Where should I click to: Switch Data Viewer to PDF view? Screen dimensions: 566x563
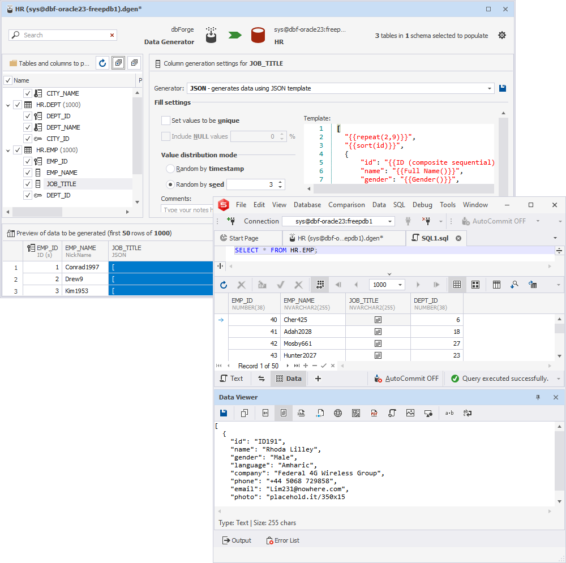click(374, 413)
